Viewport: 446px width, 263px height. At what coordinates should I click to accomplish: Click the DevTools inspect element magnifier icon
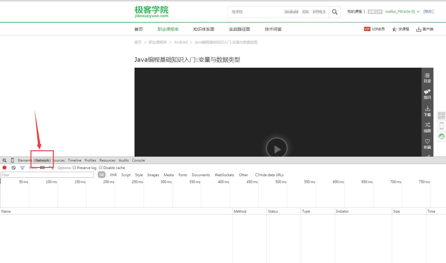click(4, 160)
